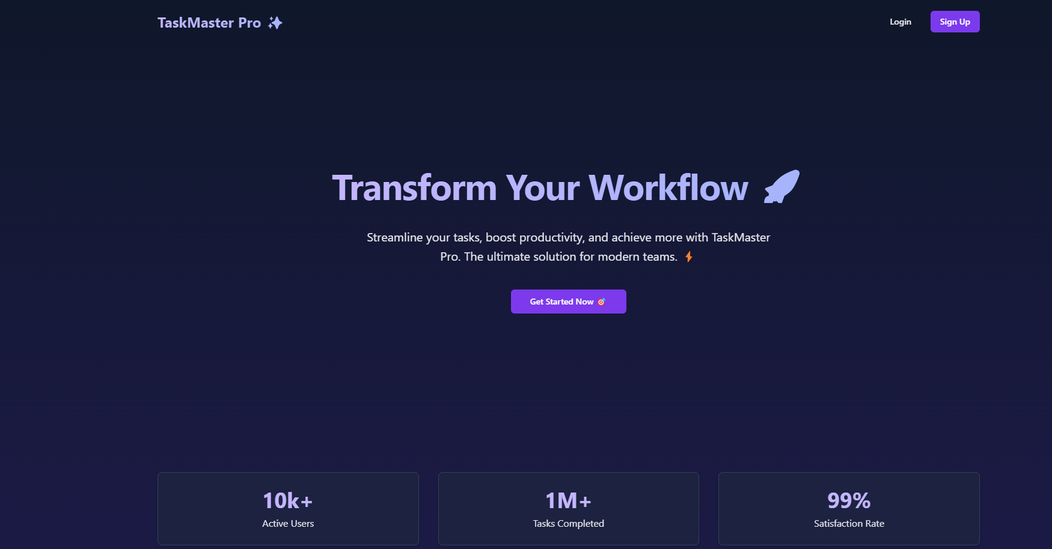1052x549 pixels.
Task: Click the Get Started Now button text
Action: coord(561,302)
